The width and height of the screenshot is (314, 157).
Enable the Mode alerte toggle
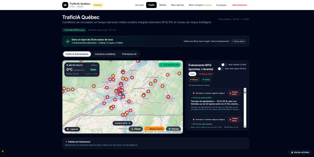pyautogui.click(x=239, y=41)
